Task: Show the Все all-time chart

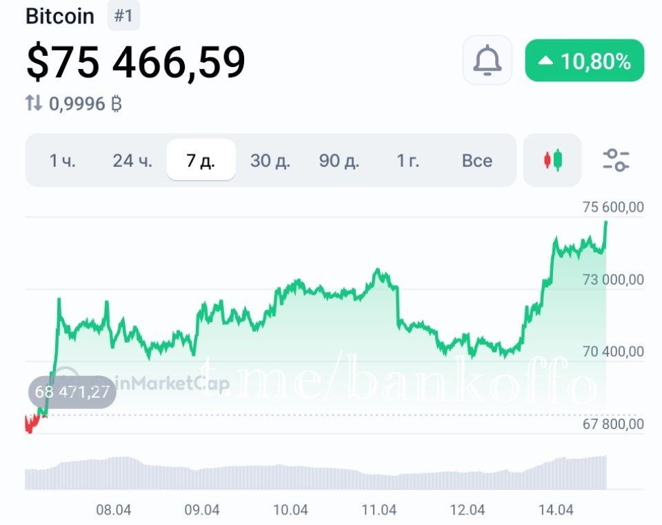Action: (x=477, y=161)
